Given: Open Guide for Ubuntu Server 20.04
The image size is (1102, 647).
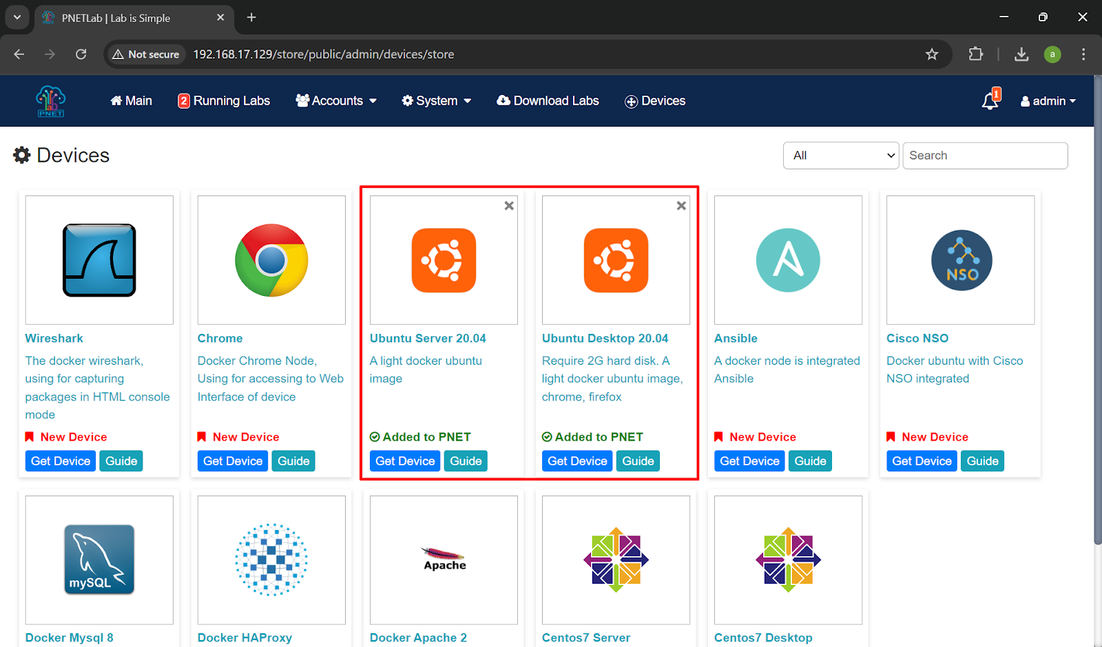Looking at the screenshot, I should point(466,461).
